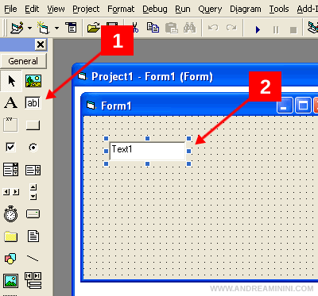Screen dimensions: 318x296
Task: Open the Diagram menu
Action: pyautogui.click(x=246, y=9)
